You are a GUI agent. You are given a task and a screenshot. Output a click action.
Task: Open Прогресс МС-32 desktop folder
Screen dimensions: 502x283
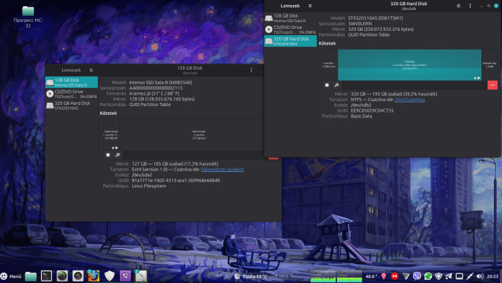(x=28, y=17)
